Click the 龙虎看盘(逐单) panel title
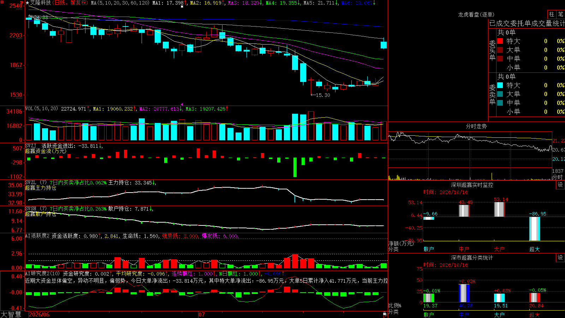The image size is (565, 318). pyautogui.click(x=476, y=14)
